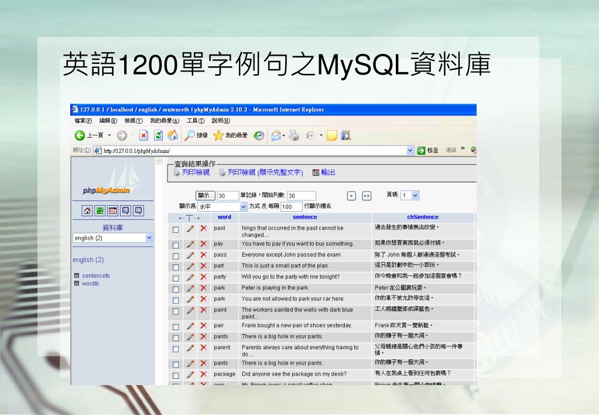599x415 pixels.
Task: Click the edit pencil for the 'parent' row
Action: (x=190, y=348)
